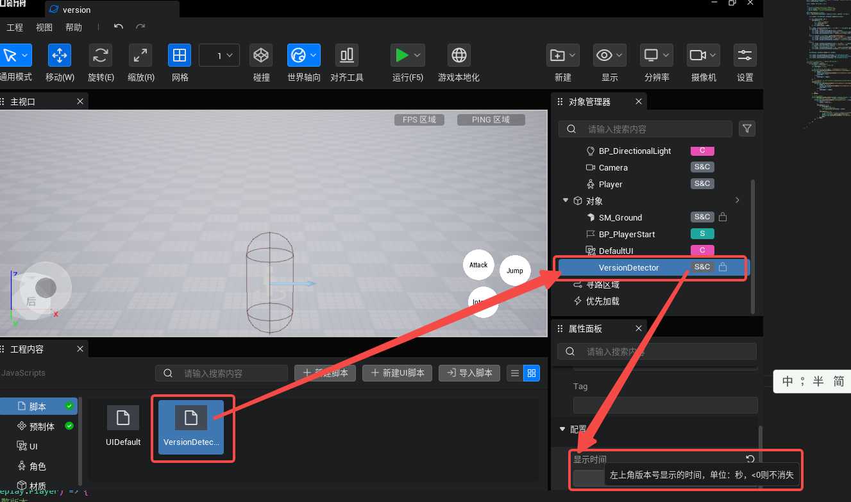This screenshot has width=851, height=502.
Task: Click the object manager search field
Action: tap(645, 129)
